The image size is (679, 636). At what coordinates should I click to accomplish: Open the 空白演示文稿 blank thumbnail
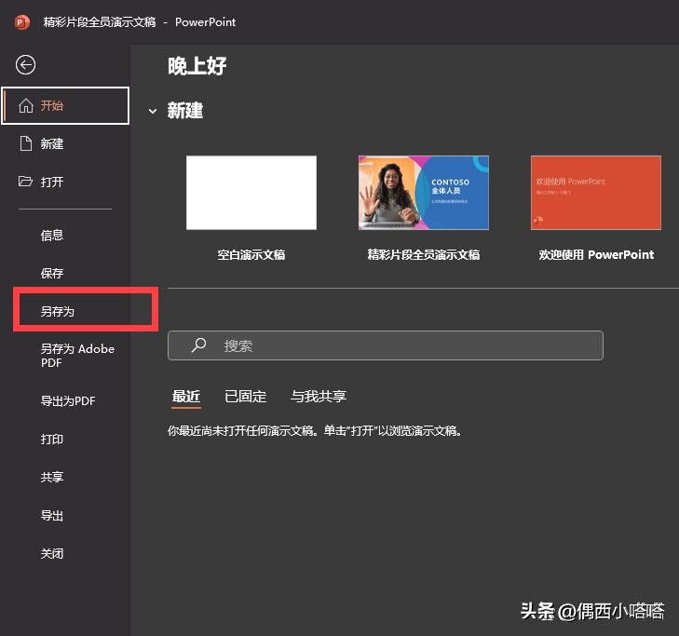pyautogui.click(x=251, y=193)
